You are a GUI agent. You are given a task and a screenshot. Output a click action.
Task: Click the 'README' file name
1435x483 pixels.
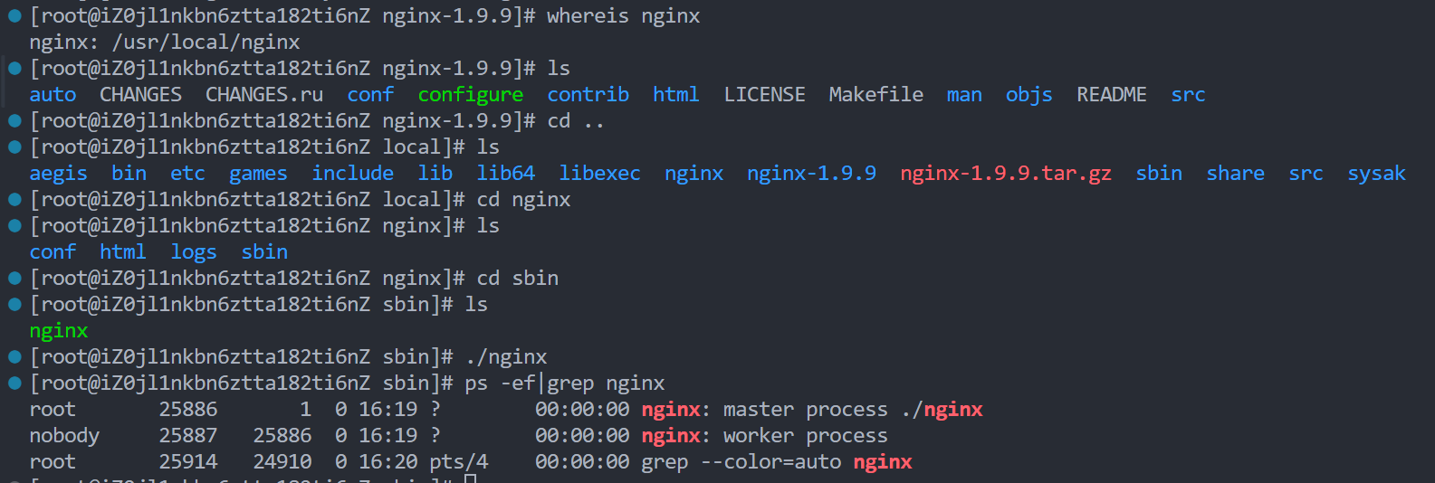[1112, 95]
